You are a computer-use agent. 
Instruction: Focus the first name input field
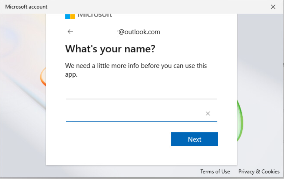[142, 93]
